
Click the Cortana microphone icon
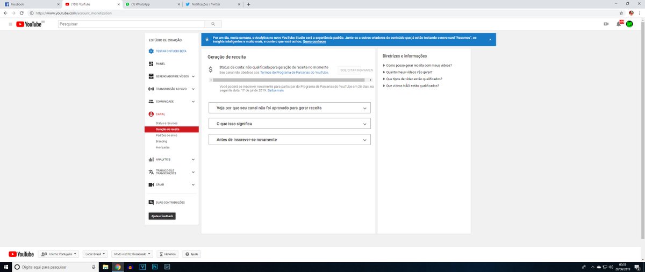coord(94,267)
